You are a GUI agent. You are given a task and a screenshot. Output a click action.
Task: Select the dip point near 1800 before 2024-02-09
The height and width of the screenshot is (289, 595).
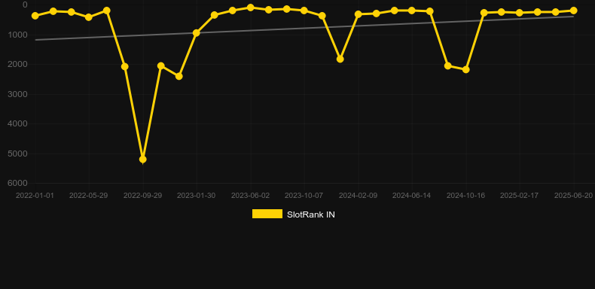click(x=340, y=59)
